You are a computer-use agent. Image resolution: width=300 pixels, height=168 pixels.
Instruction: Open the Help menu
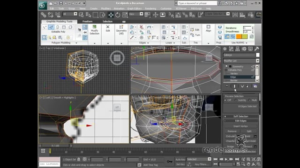pos(208,8)
